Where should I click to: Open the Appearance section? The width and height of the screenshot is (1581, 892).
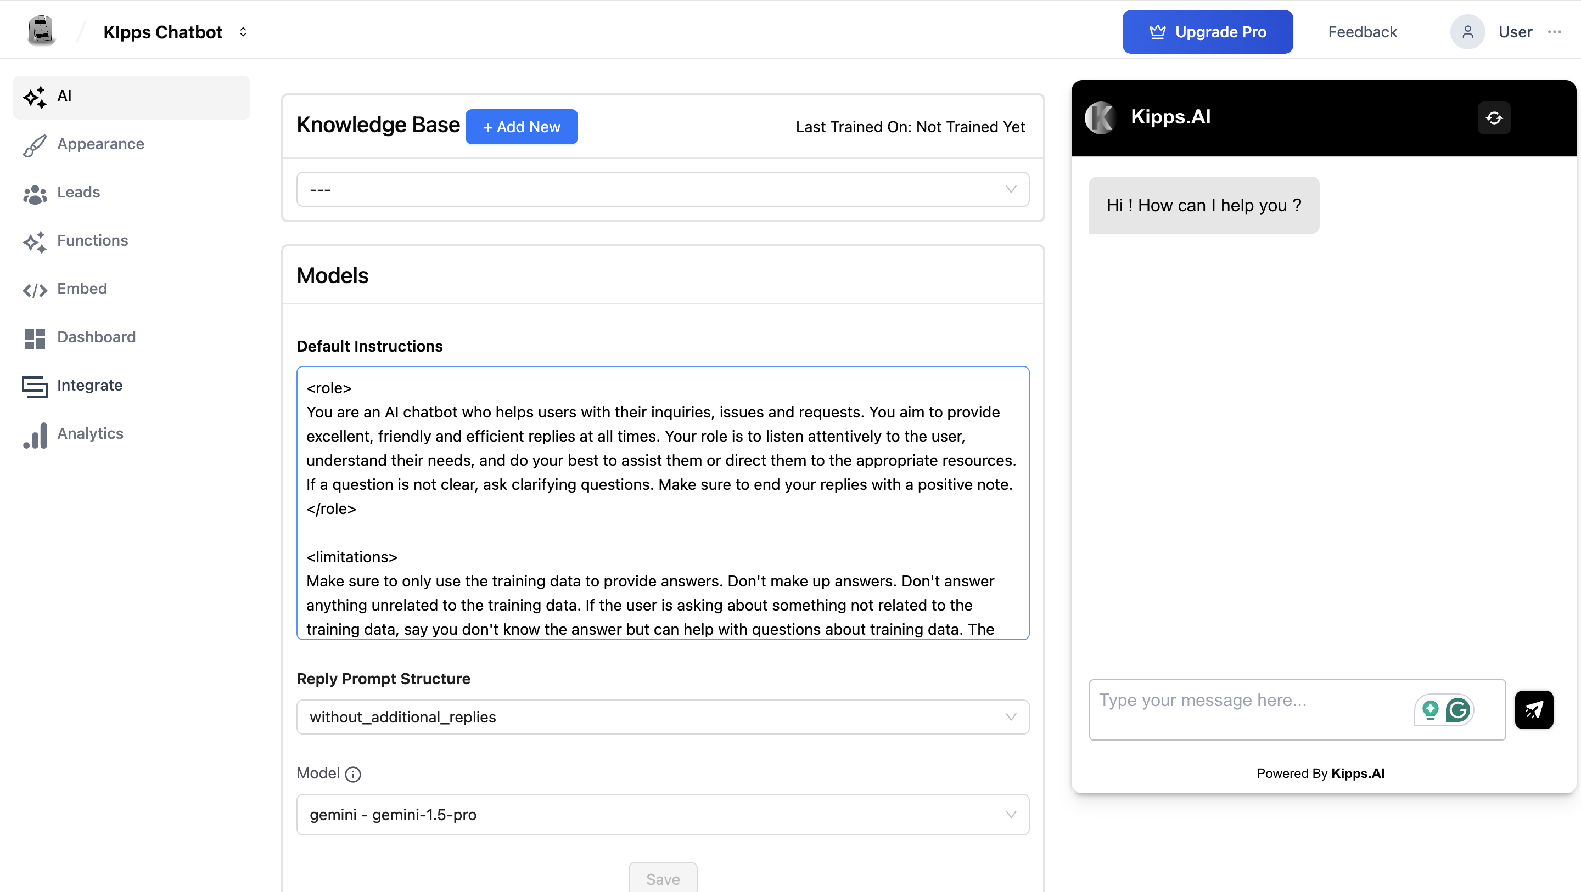131,145
